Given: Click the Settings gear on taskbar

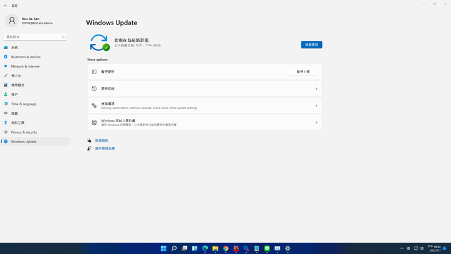Looking at the screenshot, I should click(x=288, y=248).
